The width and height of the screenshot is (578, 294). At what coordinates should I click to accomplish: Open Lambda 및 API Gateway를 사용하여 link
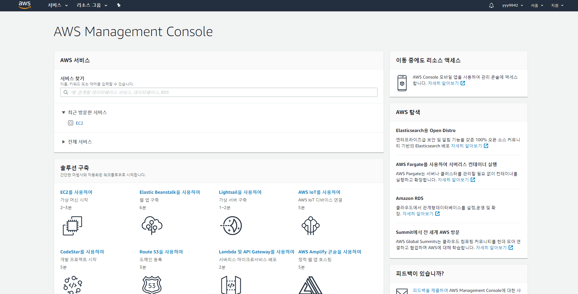point(256,252)
